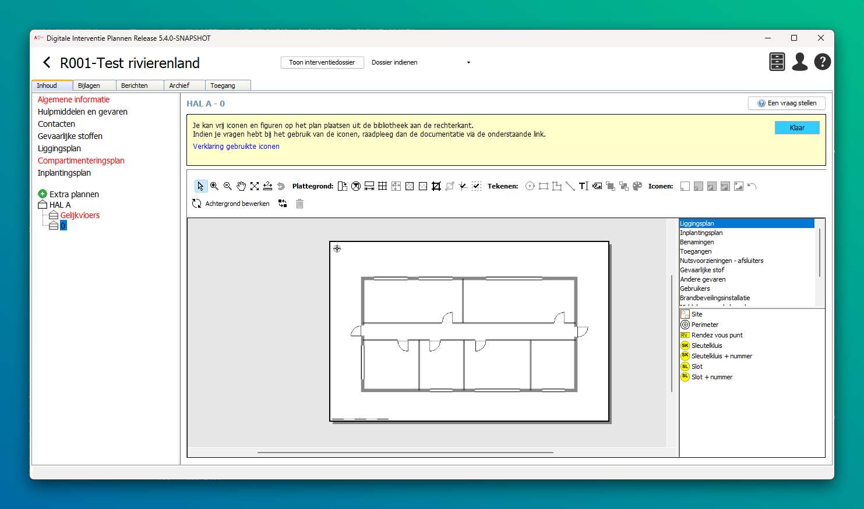The height and width of the screenshot is (509, 864).
Task: Select the text insert tool
Action: coord(584,186)
